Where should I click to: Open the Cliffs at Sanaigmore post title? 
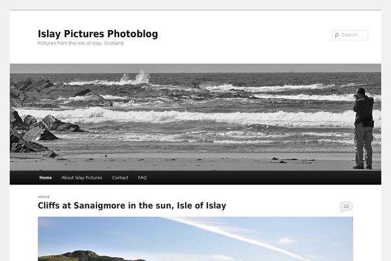tap(132, 206)
